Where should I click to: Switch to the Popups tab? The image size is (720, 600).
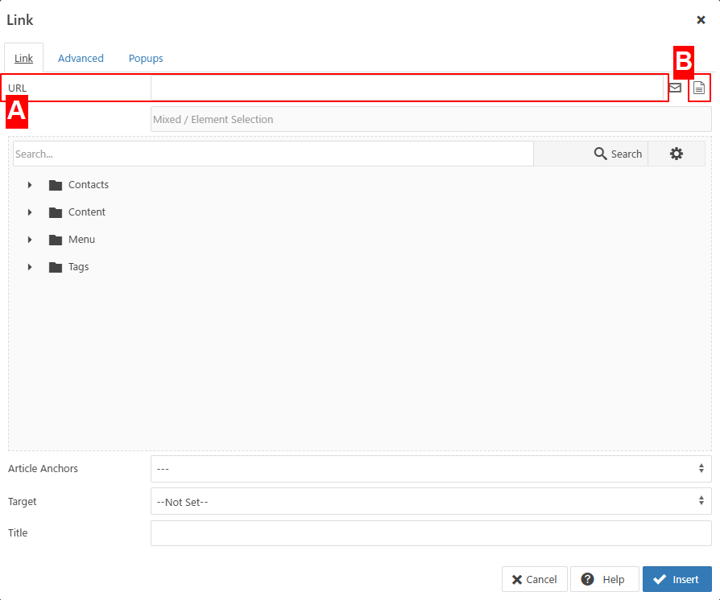coord(146,59)
